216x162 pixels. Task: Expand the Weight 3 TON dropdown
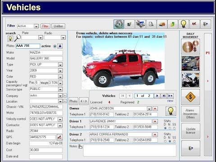click(x=60, y=83)
